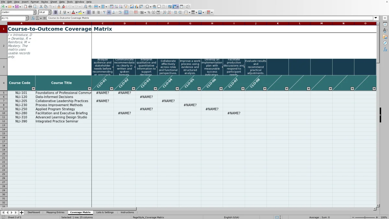Open the Course Title filter dropdown
The height and width of the screenshot is (219, 389).
(x=89, y=89)
